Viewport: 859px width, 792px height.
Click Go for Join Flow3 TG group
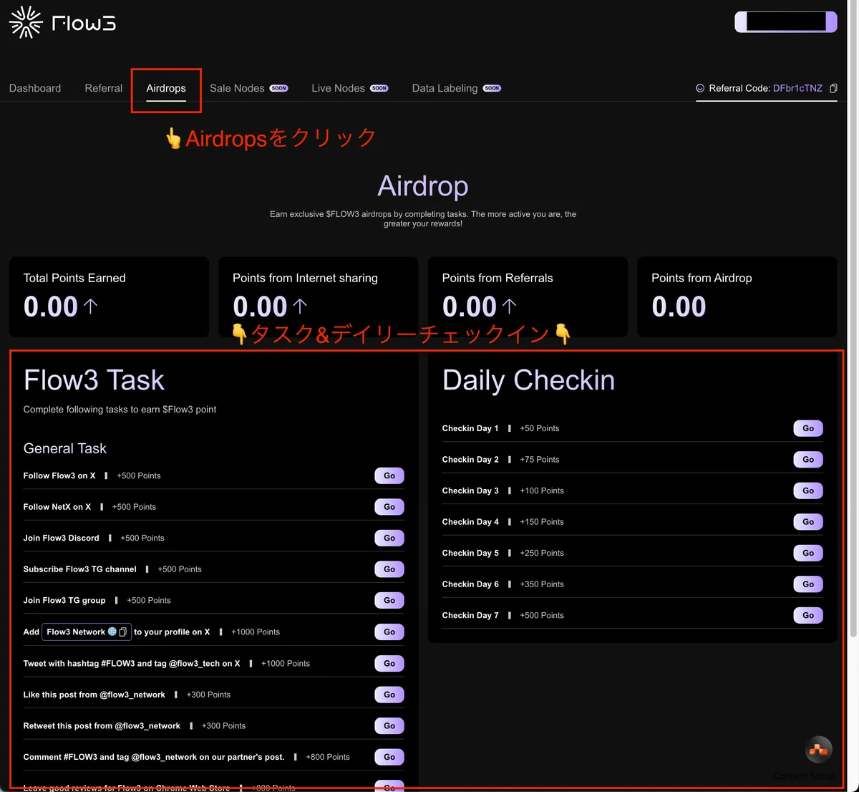coord(389,600)
